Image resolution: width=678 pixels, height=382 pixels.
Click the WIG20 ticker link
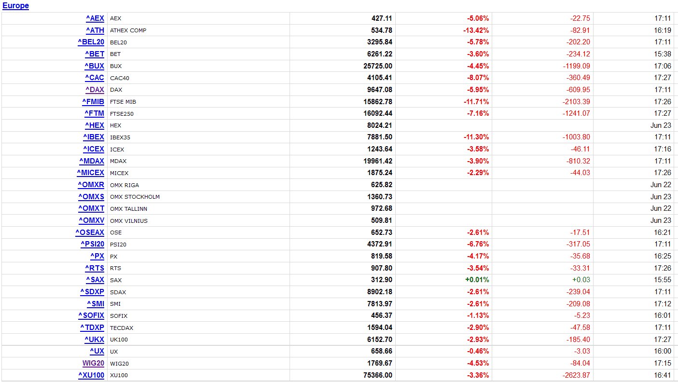click(93, 363)
